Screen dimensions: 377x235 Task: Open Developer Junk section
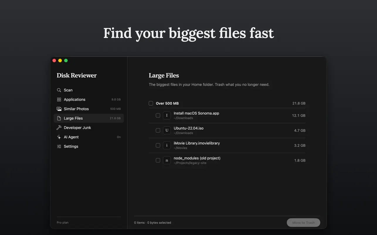tap(89, 127)
